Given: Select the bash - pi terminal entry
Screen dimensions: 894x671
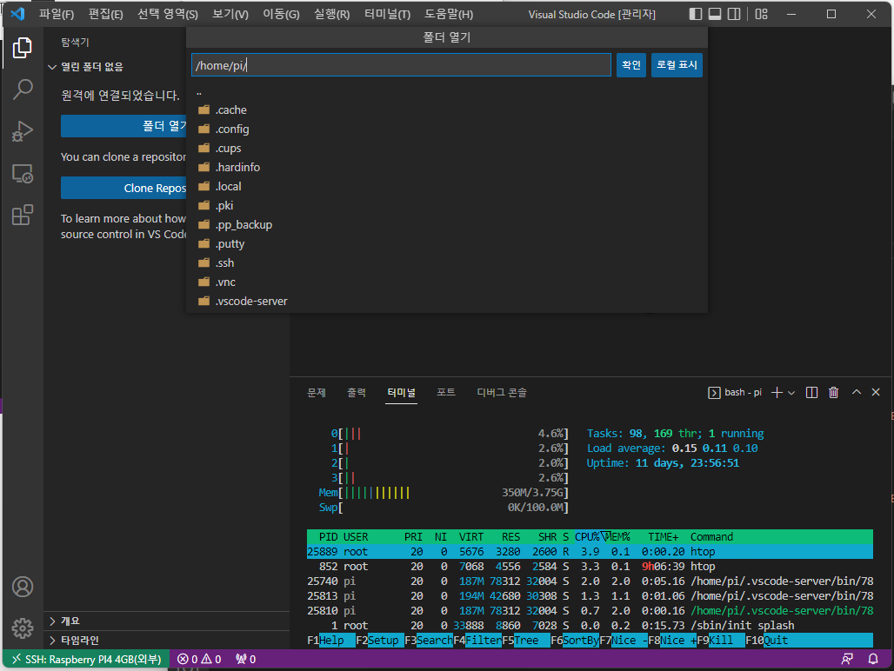Looking at the screenshot, I should click(x=735, y=393).
